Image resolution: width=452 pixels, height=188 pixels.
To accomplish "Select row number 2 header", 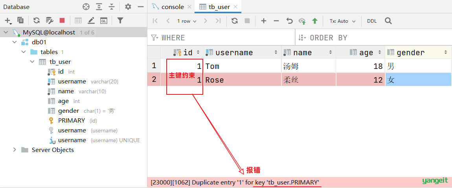I will point(154,80).
